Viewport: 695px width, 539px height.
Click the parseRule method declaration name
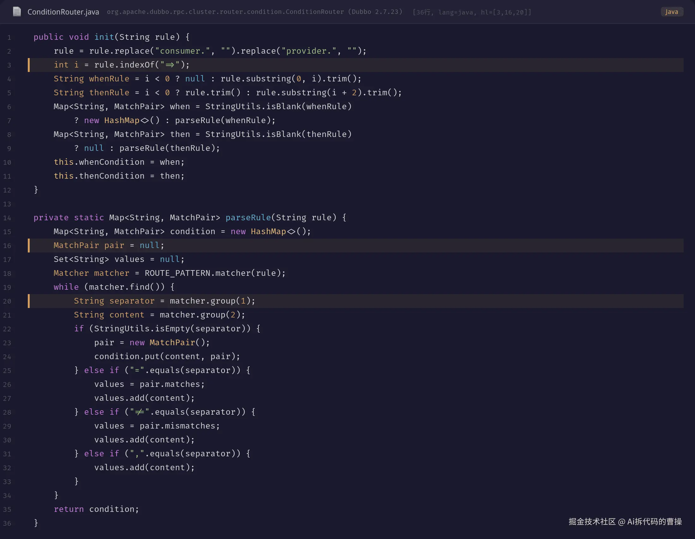click(248, 217)
